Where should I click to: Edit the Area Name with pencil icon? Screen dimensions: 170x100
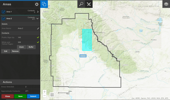pyautogui.click(x=38, y=28)
